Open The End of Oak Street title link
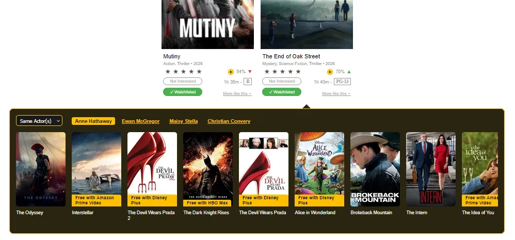 click(x=291, y=56)
